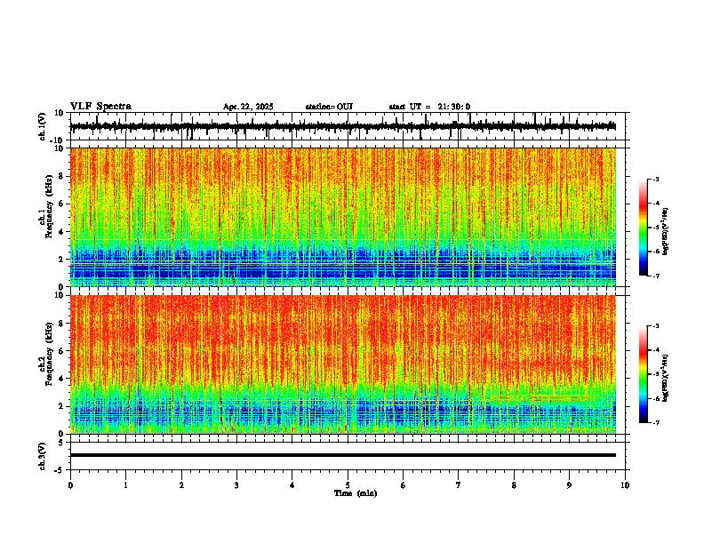Click the ch.2 colorbar 'log(PSD)' label

pyautogui.click(x=666, y=378)
